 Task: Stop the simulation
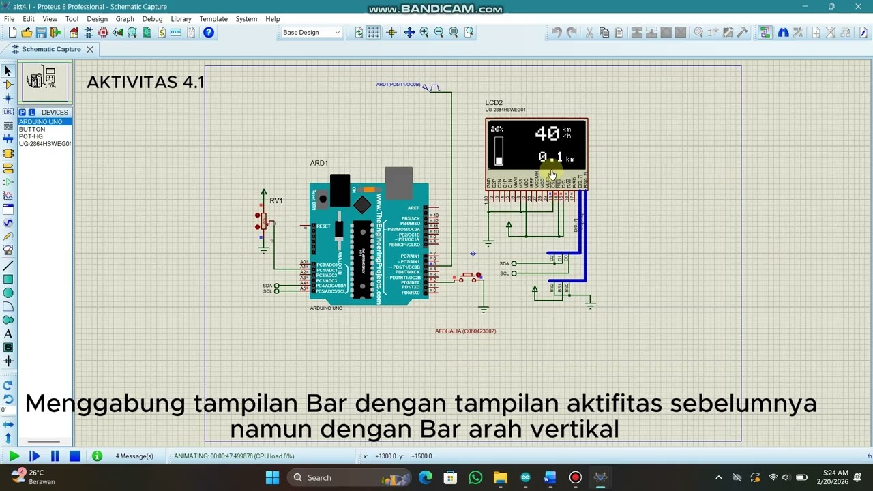75,456
